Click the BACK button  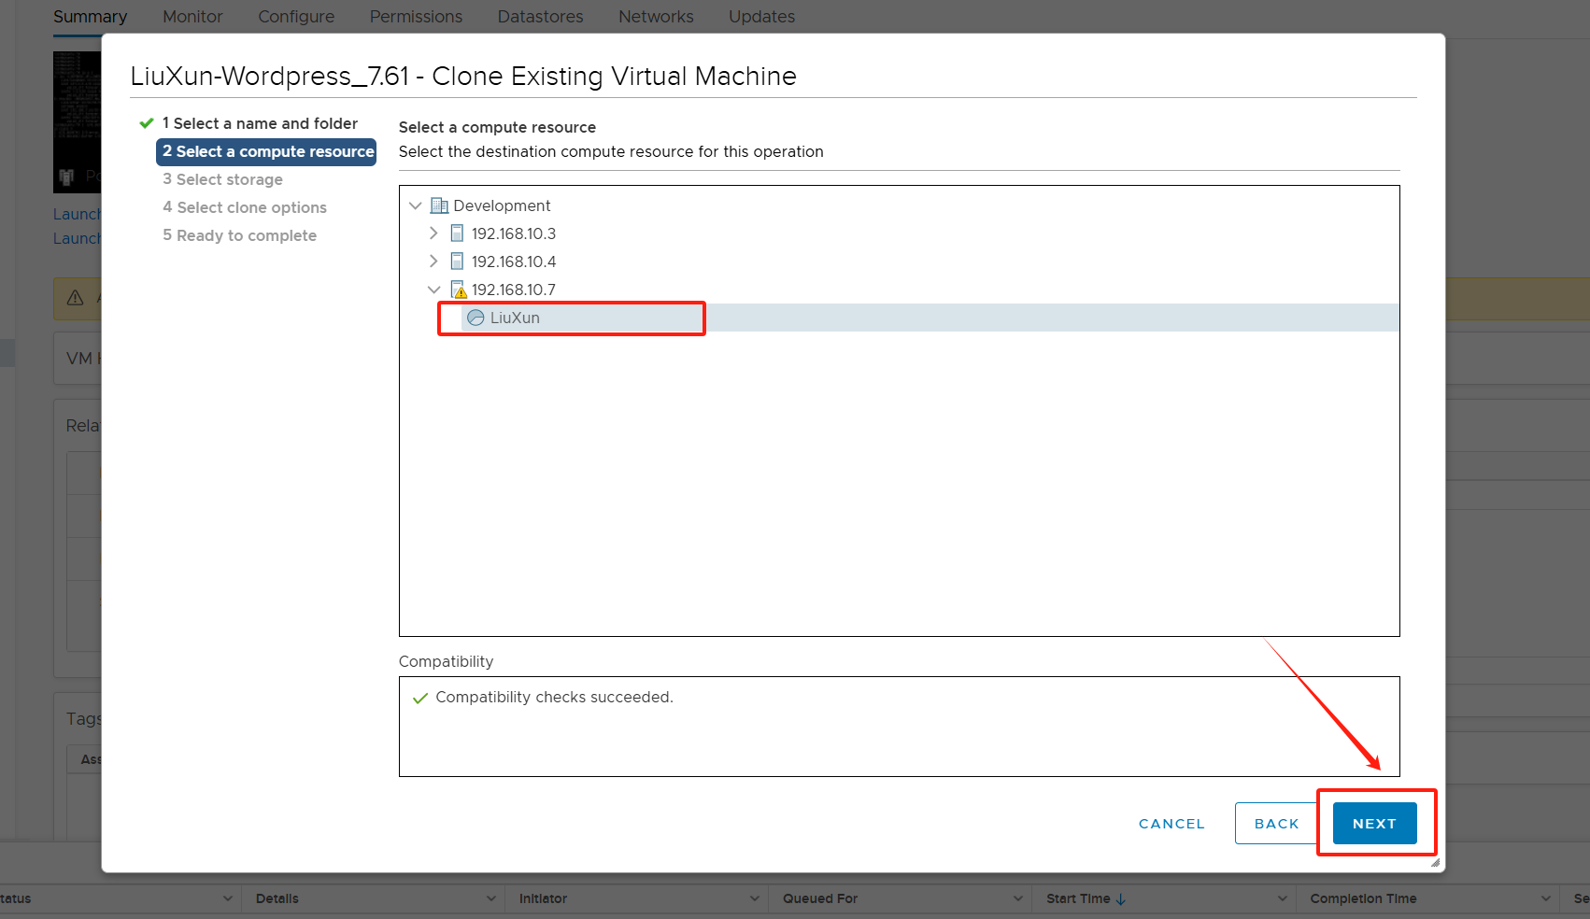pos(1276,823)
